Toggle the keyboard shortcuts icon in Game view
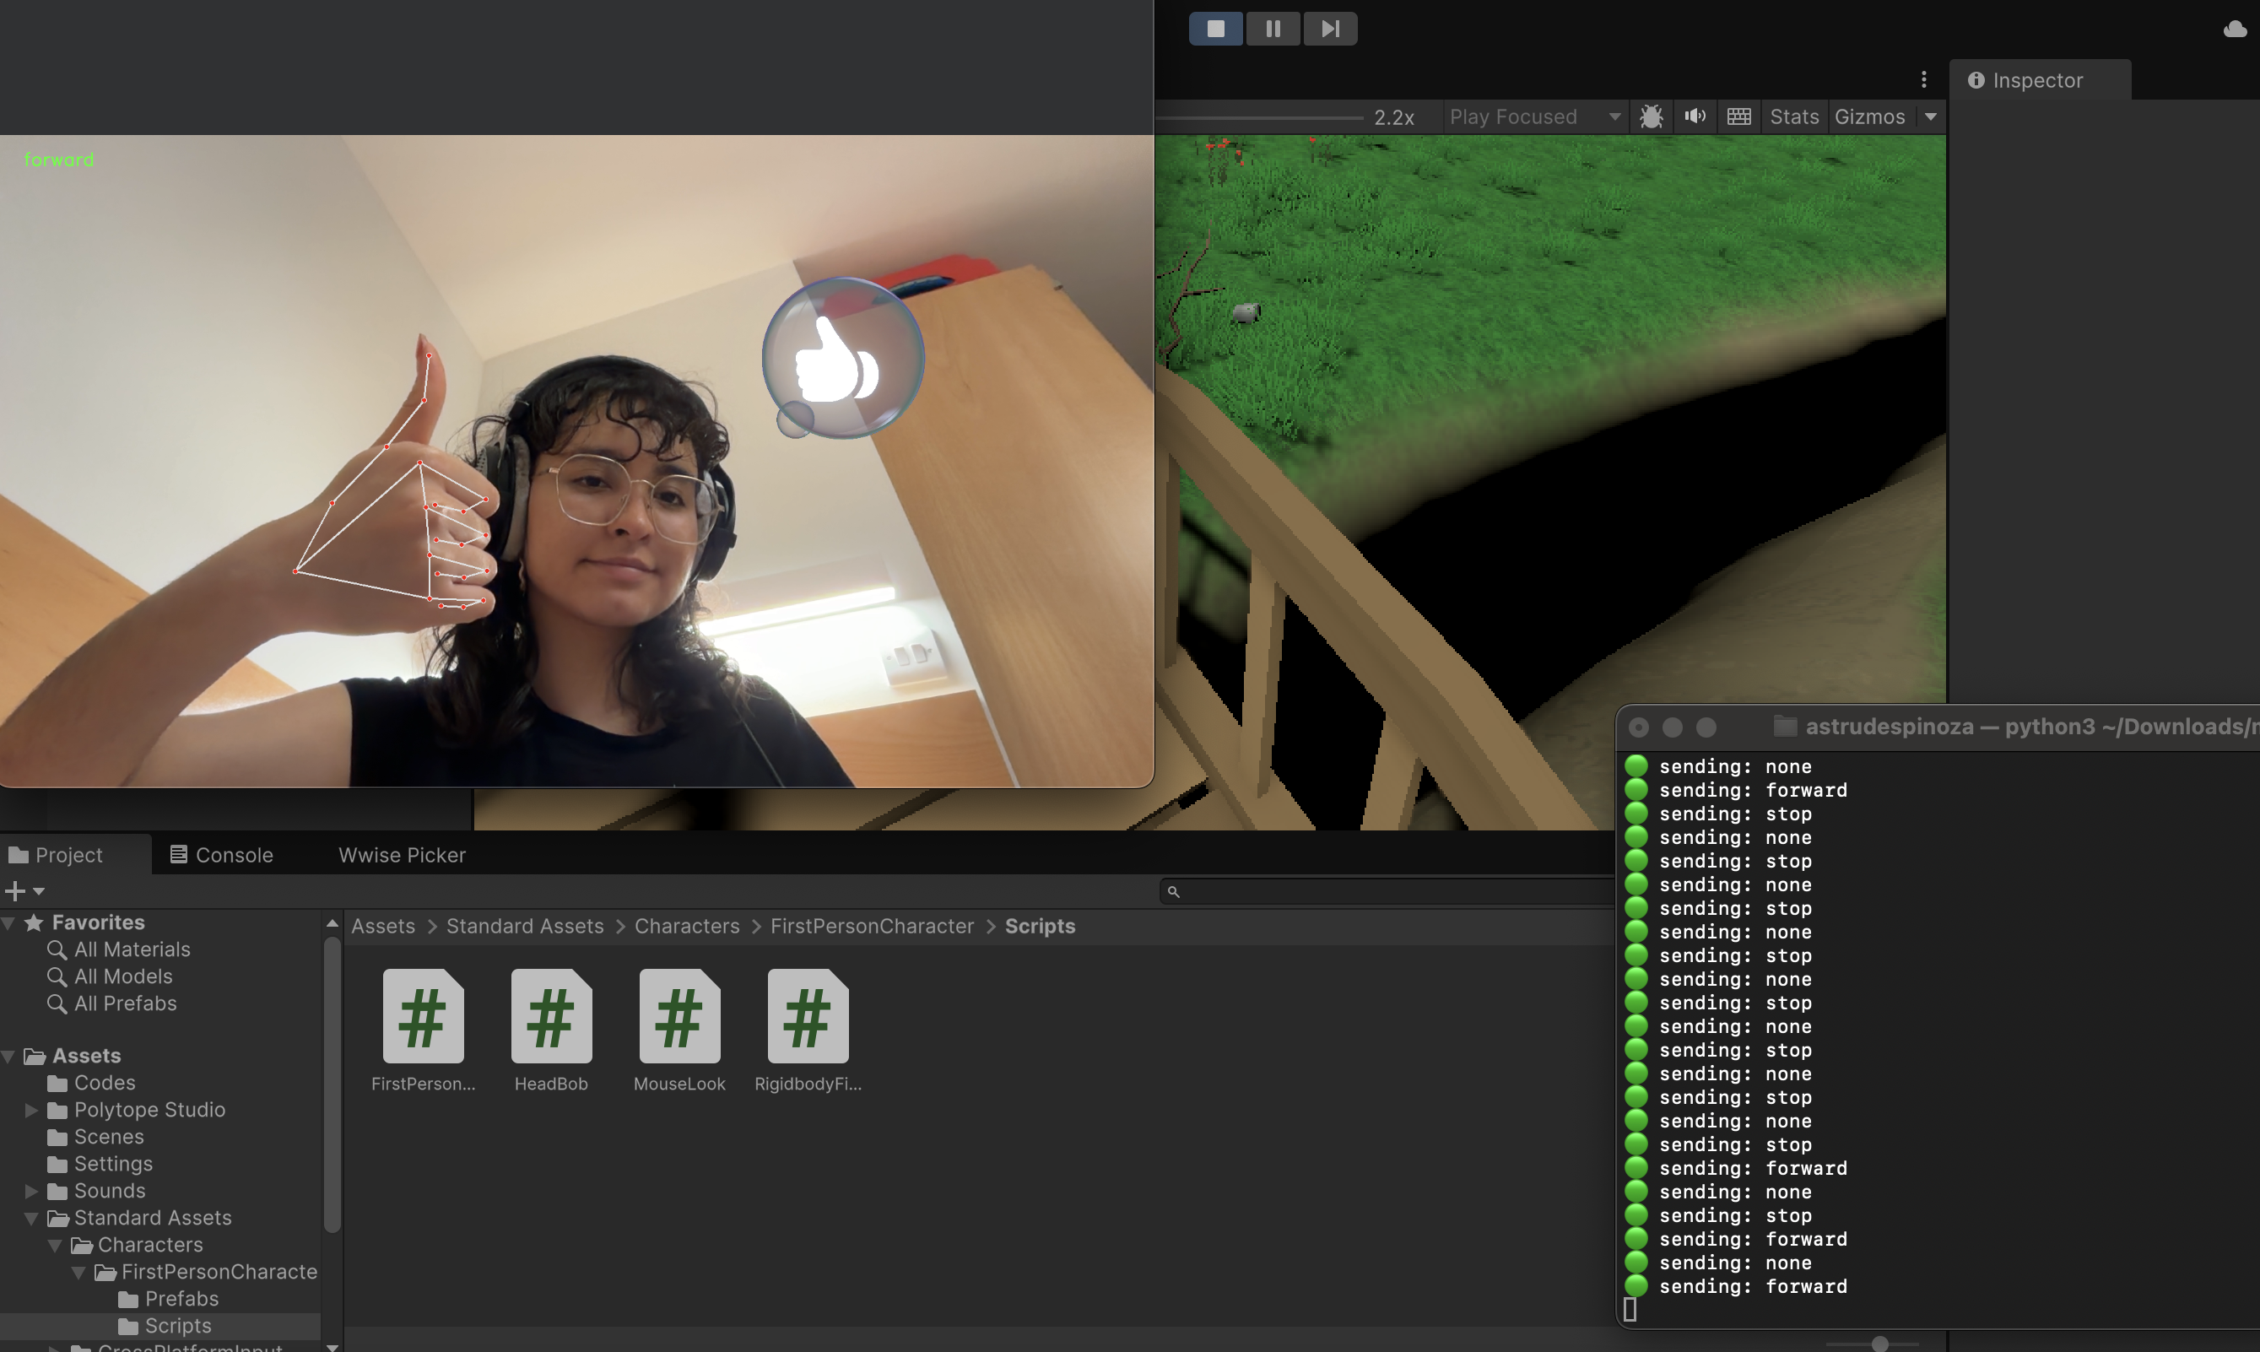Image resolution: width=2260 pixels, height=1352 pixels. (1738, 116)
